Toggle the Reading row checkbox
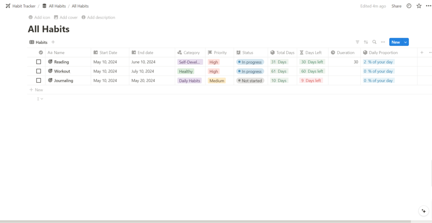 point(39,62)
